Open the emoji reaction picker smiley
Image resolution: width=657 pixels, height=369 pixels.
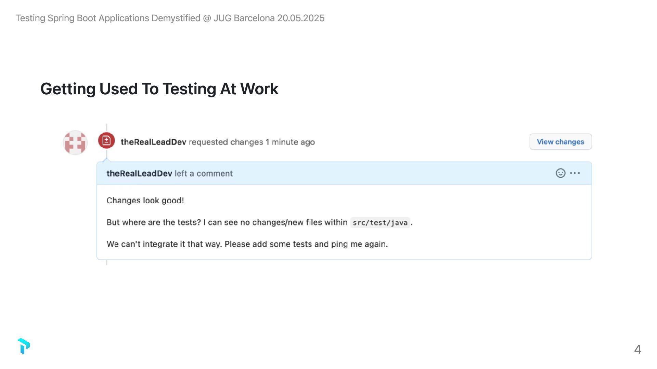560,173
